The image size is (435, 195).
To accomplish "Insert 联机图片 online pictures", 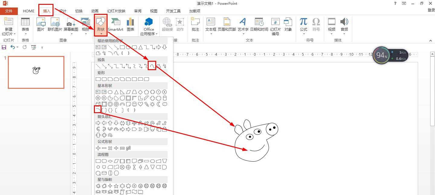I will point(55,24).
